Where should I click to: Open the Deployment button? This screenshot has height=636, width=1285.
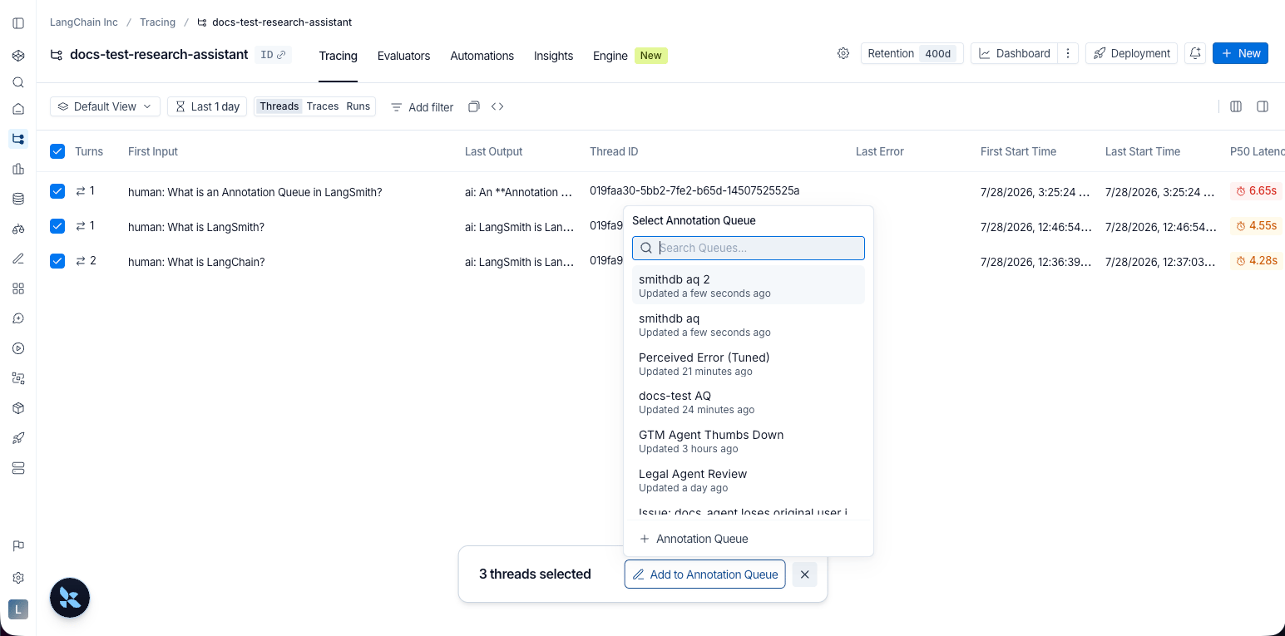pyautogui.click(x=1131, y=53)
